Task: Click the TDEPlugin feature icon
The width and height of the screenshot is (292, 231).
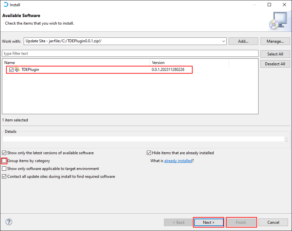Action: (x=17, y=70)
